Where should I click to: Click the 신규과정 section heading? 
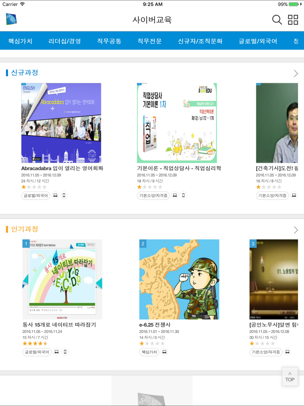tap(24, 73)
